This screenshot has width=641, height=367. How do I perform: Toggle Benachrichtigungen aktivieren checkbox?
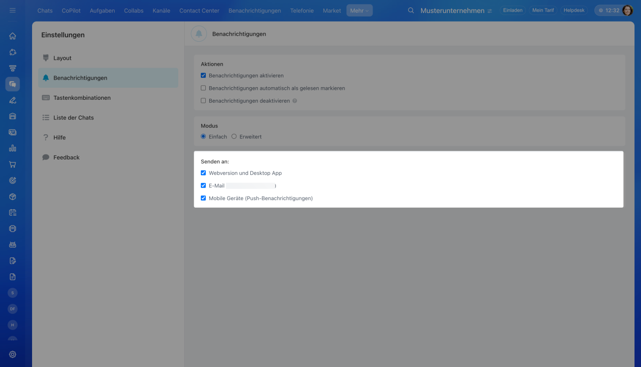pyautogui.click(x=203, y=76)
